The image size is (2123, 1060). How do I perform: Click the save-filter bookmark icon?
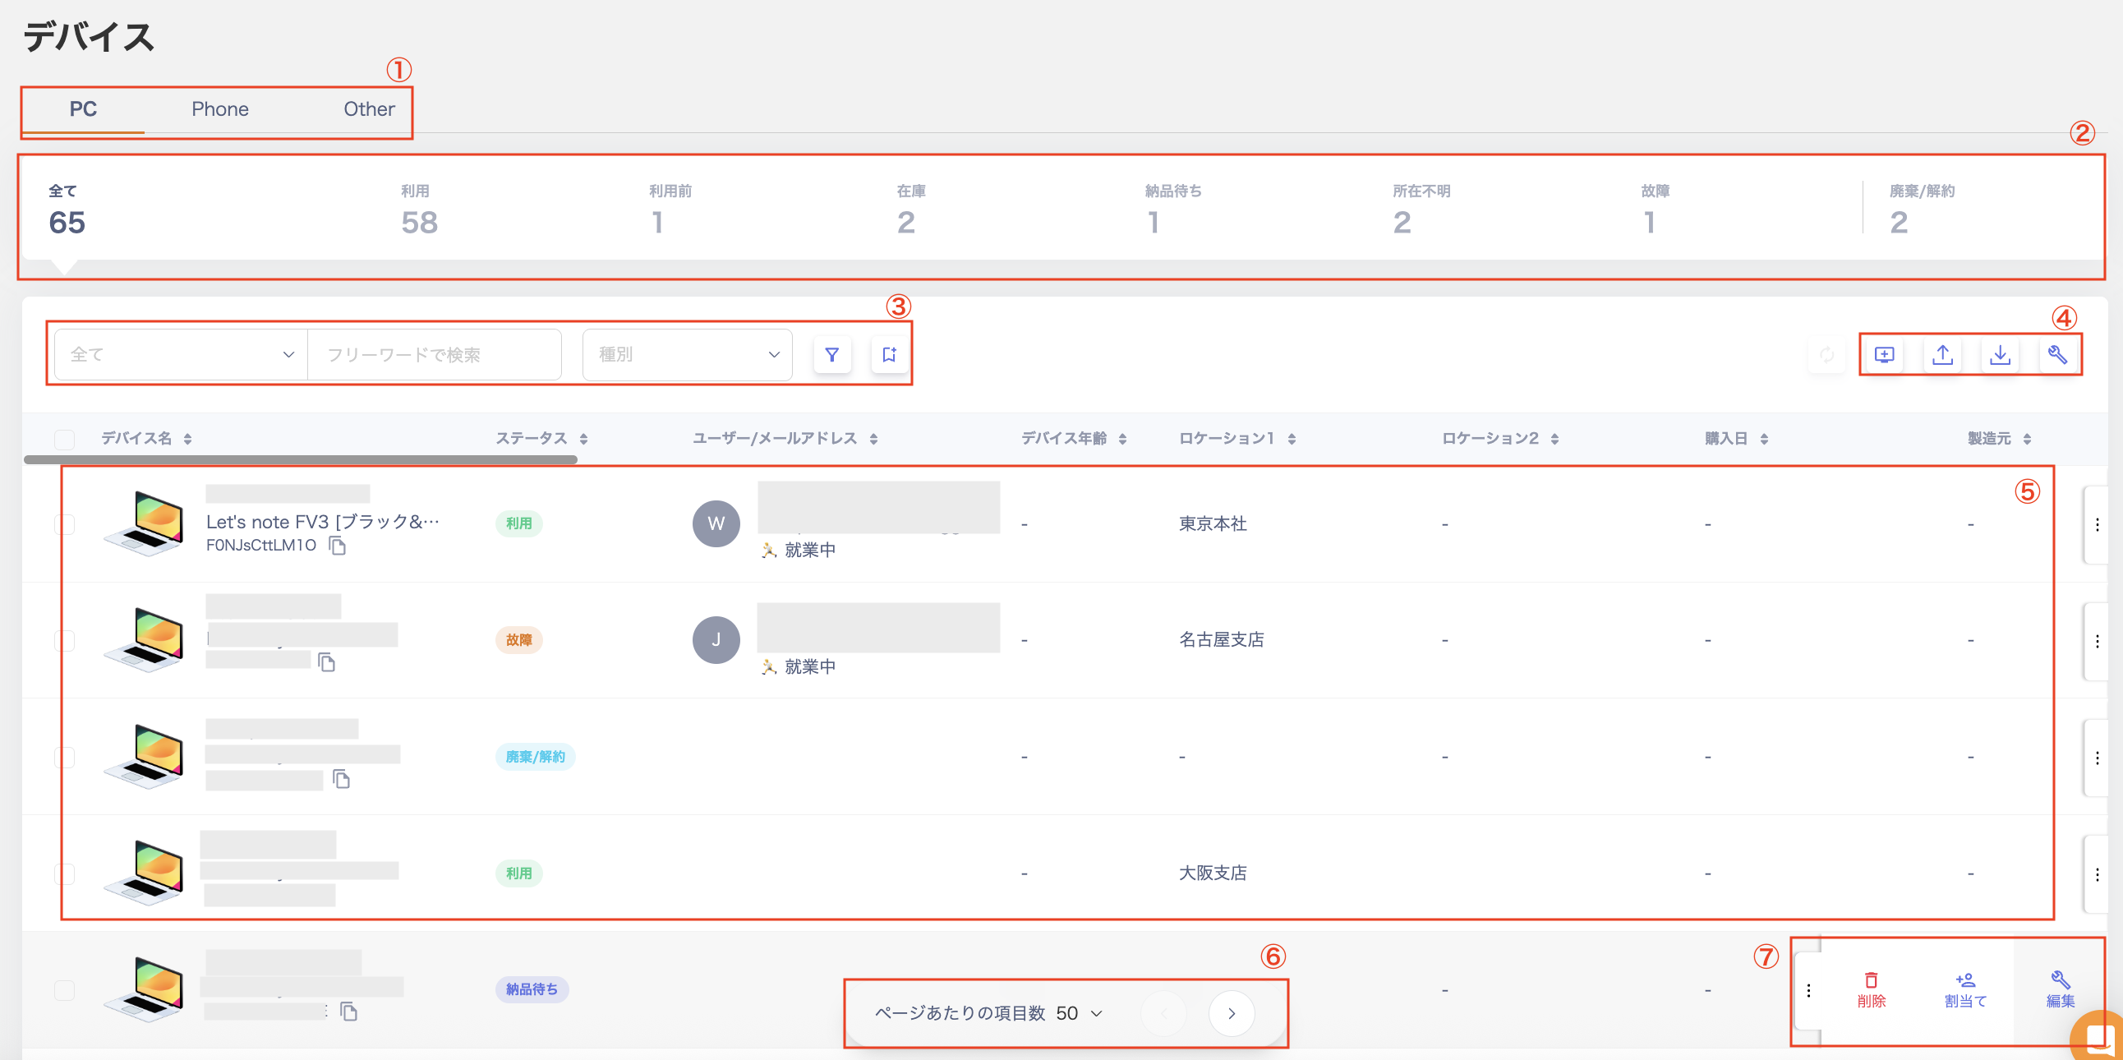click(889, 354)
